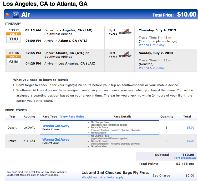Select Wanna Get Away fare for Return row
Viewport: 198px width, 181px height.
[x=56, y=140]
